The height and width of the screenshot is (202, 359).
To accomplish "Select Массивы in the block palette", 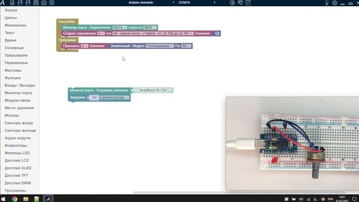I will 13,70.
